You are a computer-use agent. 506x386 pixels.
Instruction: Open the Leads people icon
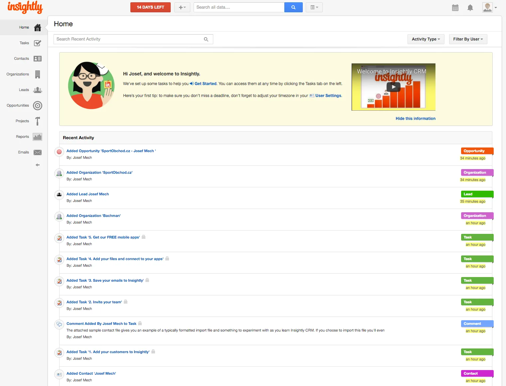[38, 90]
